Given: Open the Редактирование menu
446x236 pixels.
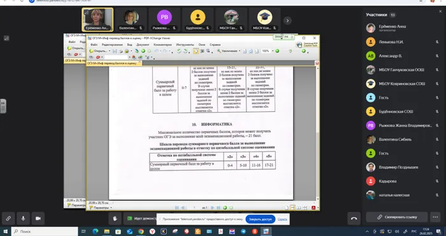Looking at the screenshot, I should (x=112, y=45).
